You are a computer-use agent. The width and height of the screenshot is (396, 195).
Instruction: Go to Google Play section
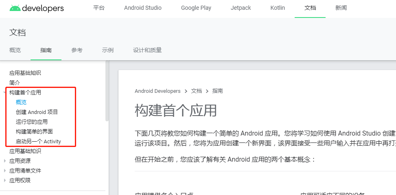coord(196,8)
